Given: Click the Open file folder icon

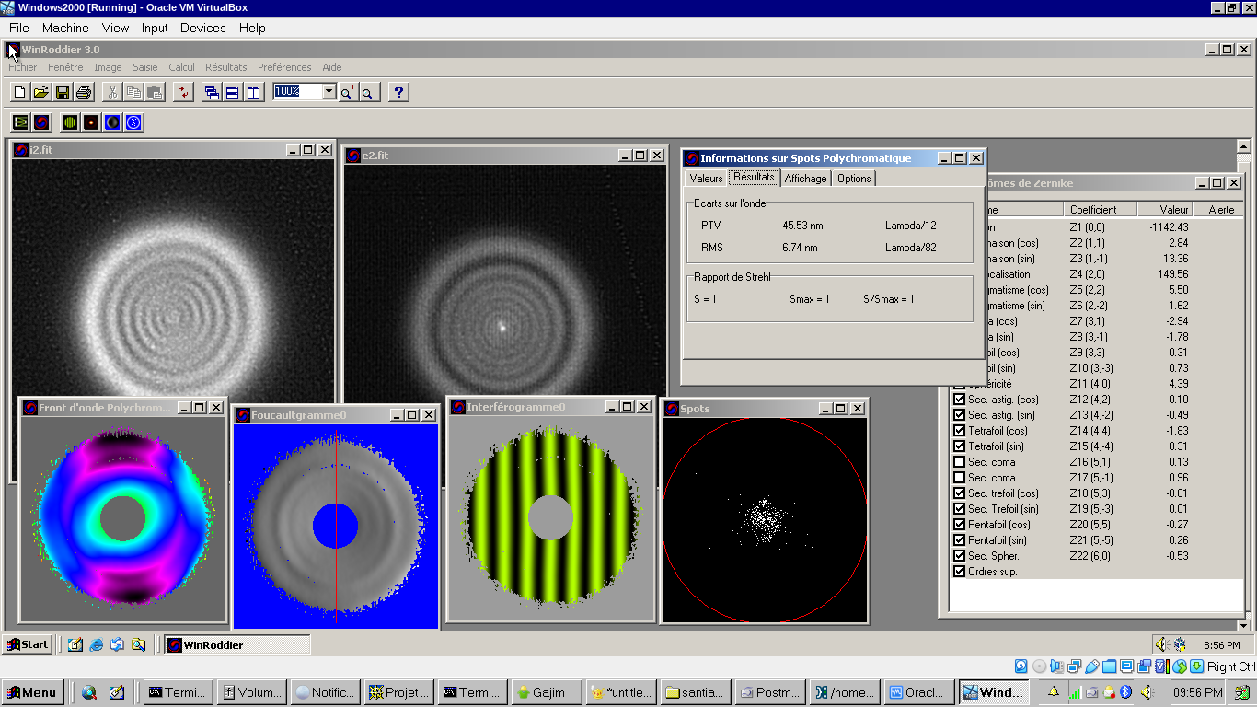Looking at the screenshot, I should point(40,92).
